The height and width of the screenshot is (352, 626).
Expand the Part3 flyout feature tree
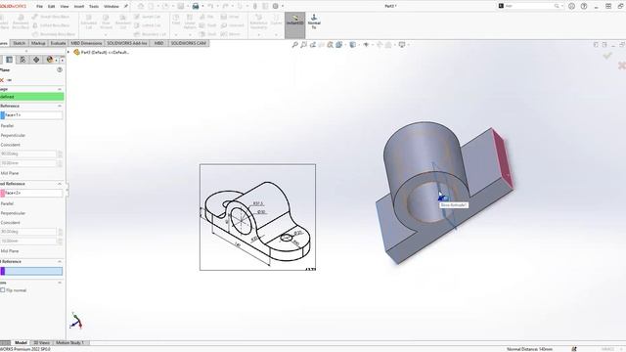[x=68, y=52]
